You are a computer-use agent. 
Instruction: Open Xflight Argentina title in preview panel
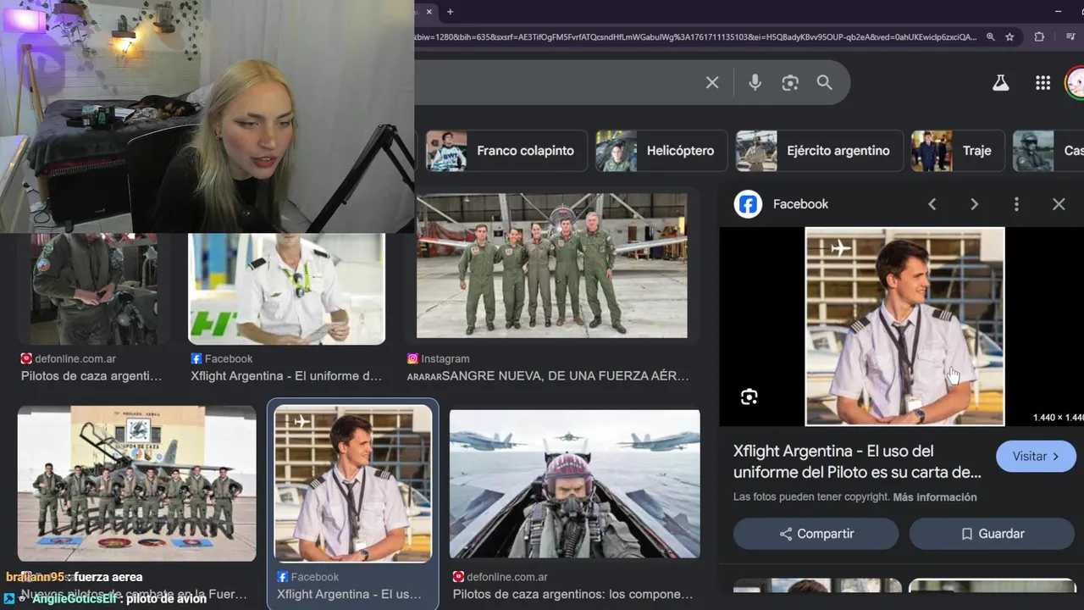tap(857, 462)
